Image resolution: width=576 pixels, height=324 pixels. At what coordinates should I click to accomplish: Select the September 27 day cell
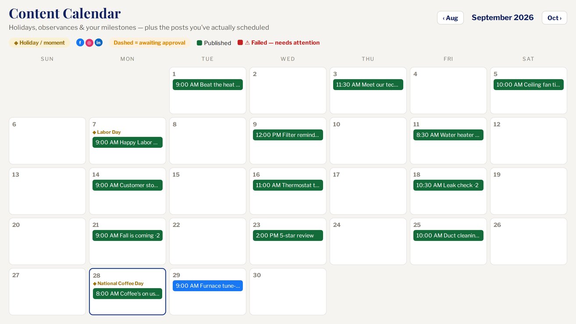[x=47, y=292]
